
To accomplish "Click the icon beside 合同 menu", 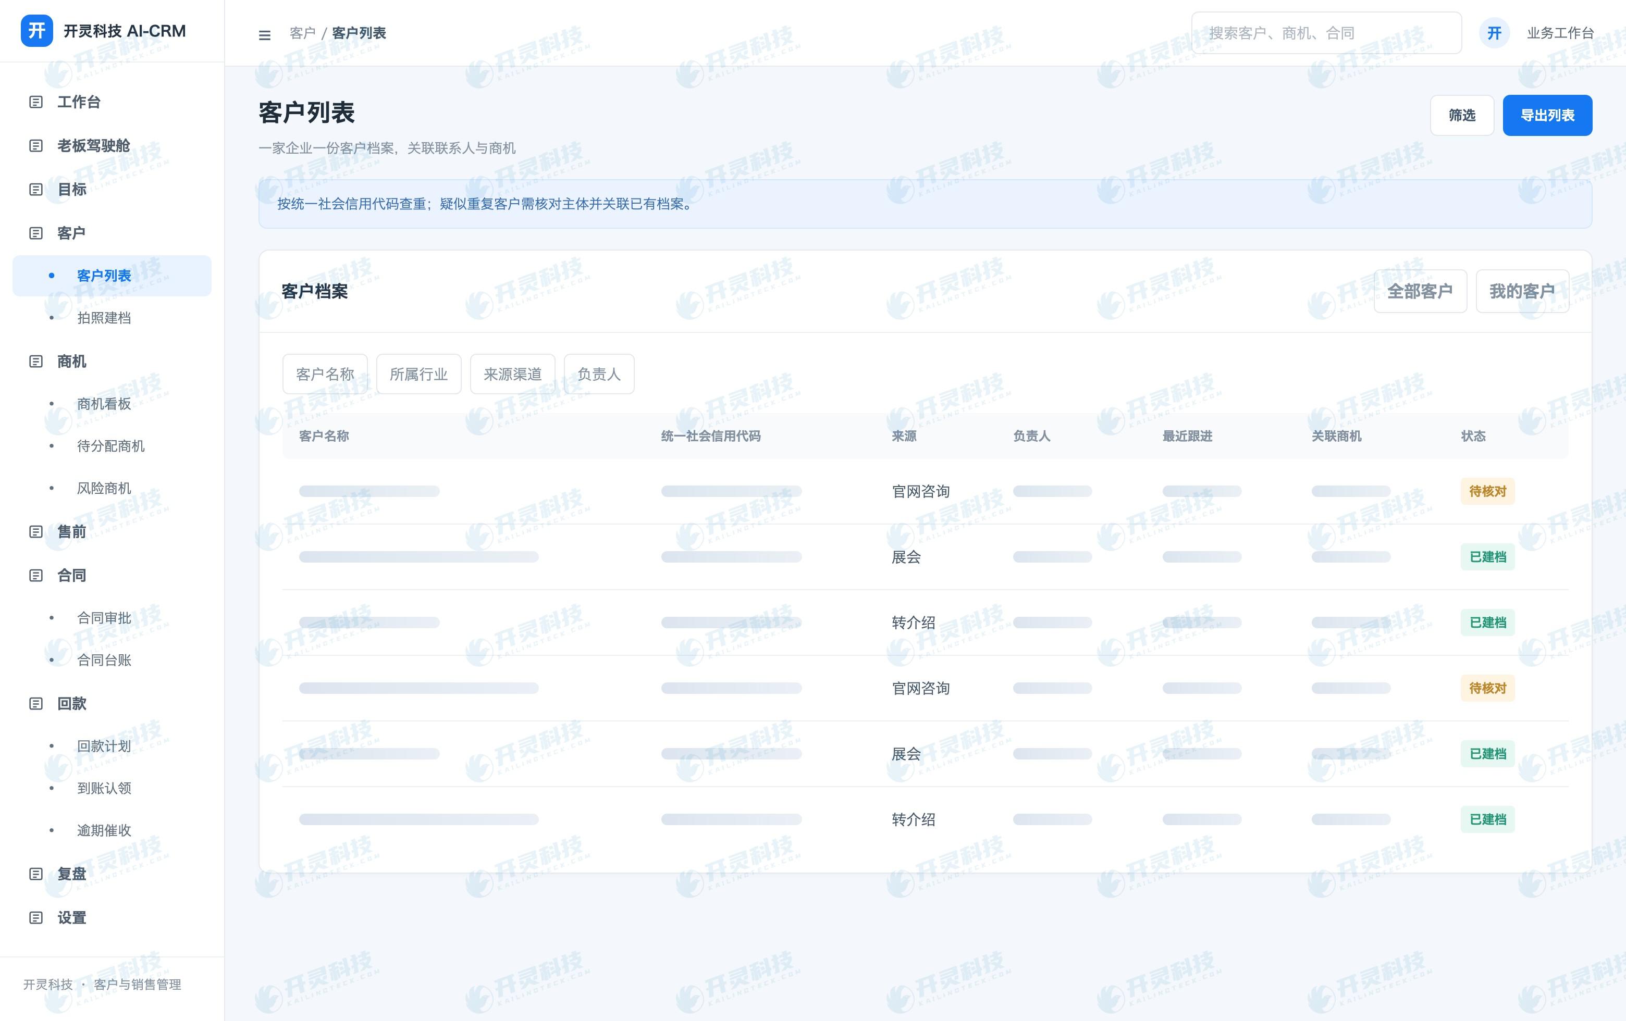I will (36, 576).
